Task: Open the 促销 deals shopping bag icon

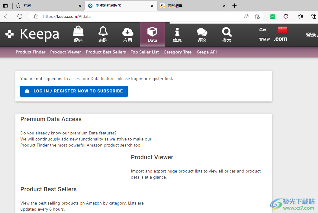Action: pyautogui.click(x=78, y=34)
